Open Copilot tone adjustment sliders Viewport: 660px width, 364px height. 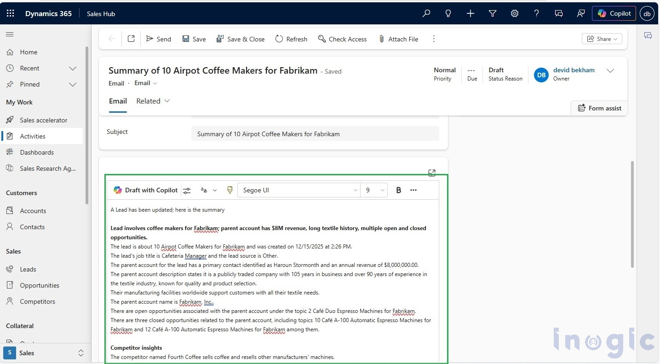tap(187, 190)
